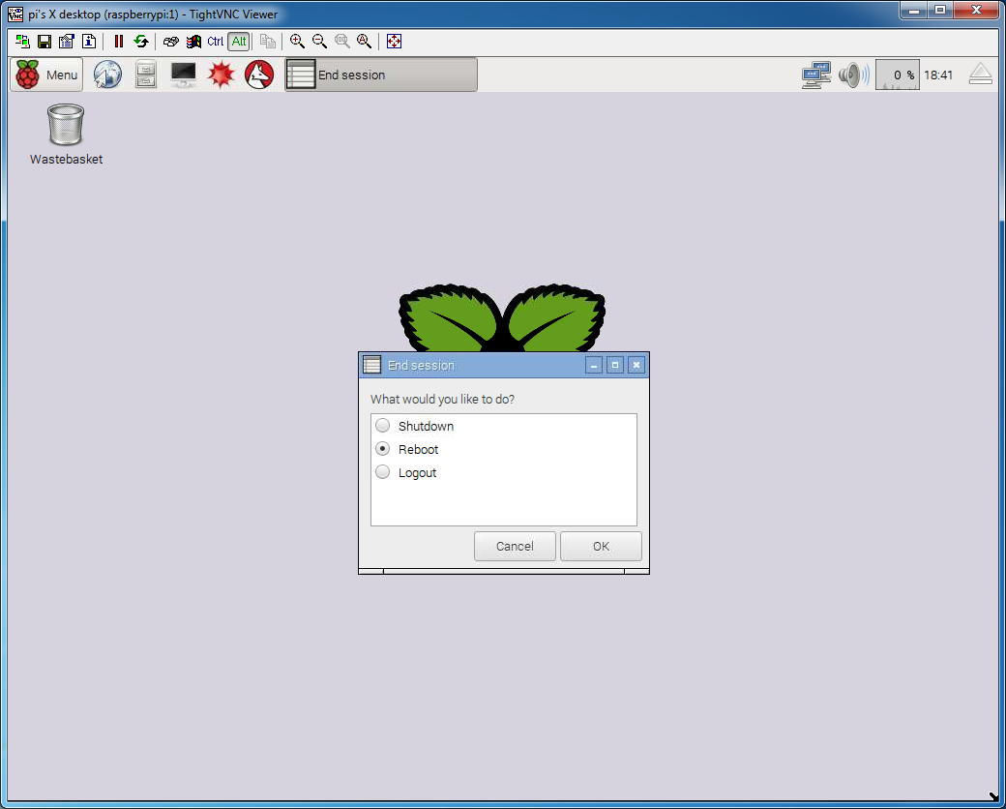This screenshot has width=1006, height=809.
Task: Zoom out with the minus magnifier
Action: [319, 42]
